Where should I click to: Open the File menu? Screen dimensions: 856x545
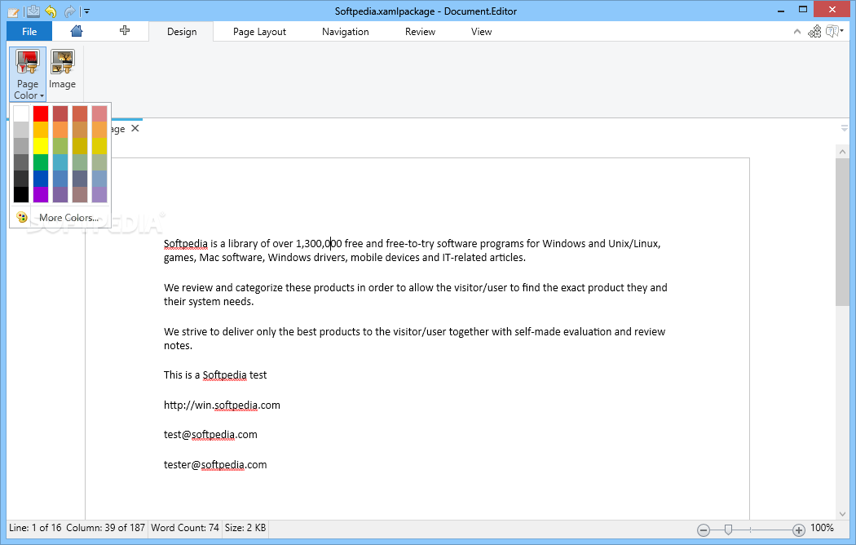point(29,32)
